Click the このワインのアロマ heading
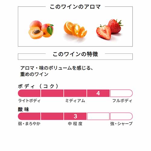The image size is (151, 151). coord(75,7)
